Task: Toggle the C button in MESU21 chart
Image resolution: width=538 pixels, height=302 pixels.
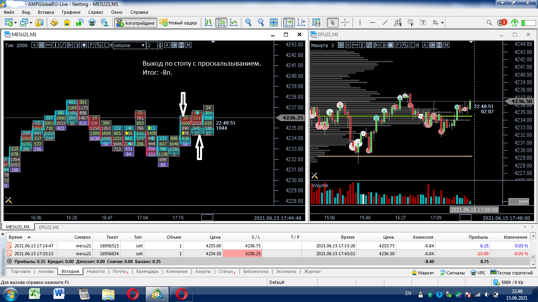Action: click(105, 45)
